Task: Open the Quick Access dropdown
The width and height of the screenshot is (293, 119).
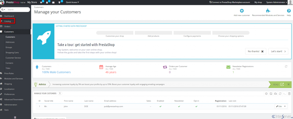Action: (72, 2)
